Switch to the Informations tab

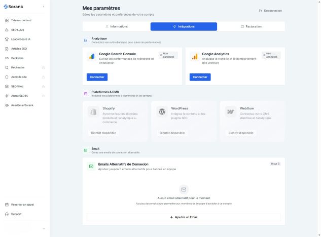pyautogui.click(x=117, y=26)
